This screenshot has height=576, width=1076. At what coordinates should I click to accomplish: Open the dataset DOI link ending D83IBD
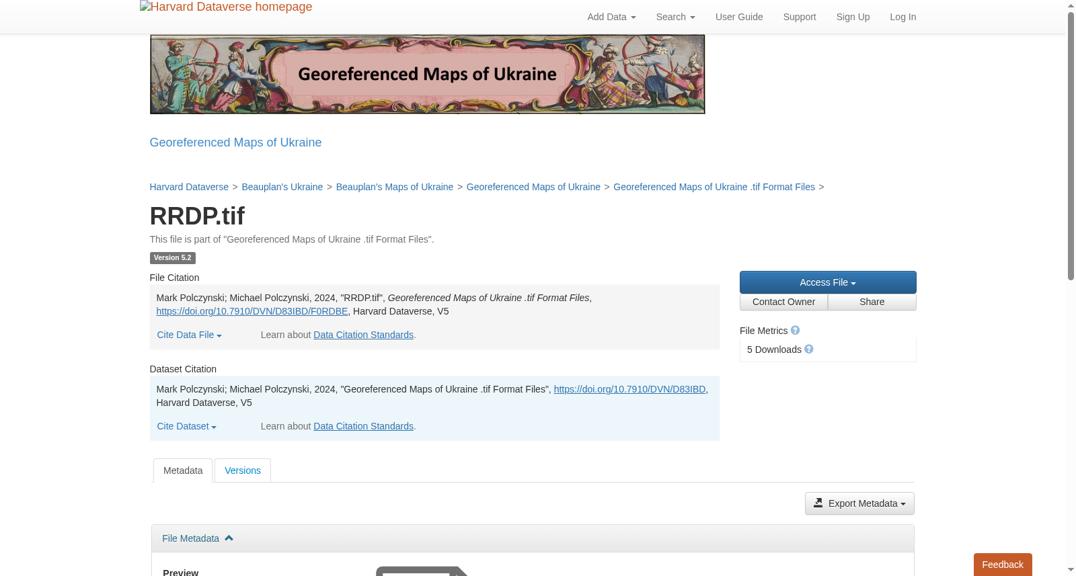click(629, 389)
